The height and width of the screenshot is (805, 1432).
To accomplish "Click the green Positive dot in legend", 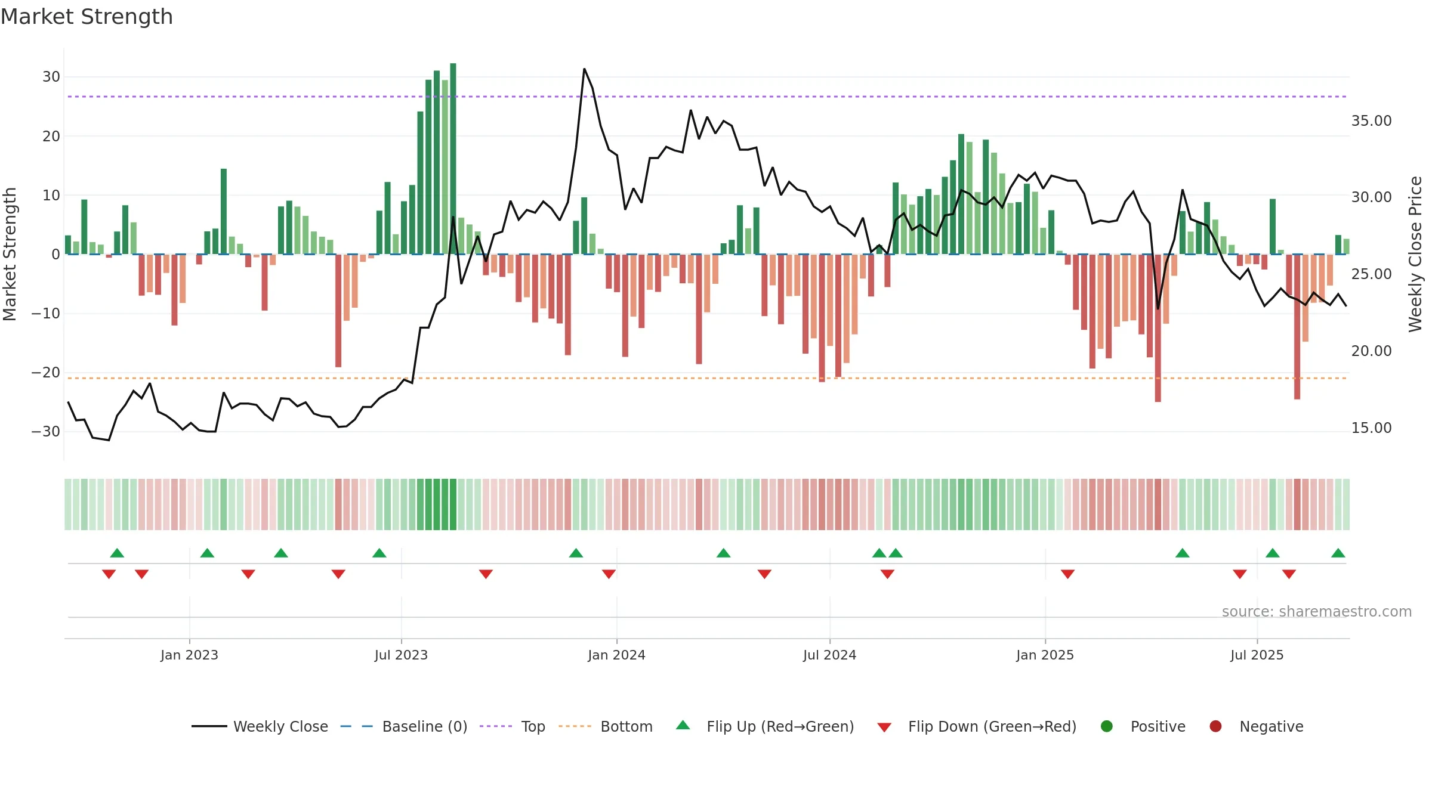I will (1106, 726).
